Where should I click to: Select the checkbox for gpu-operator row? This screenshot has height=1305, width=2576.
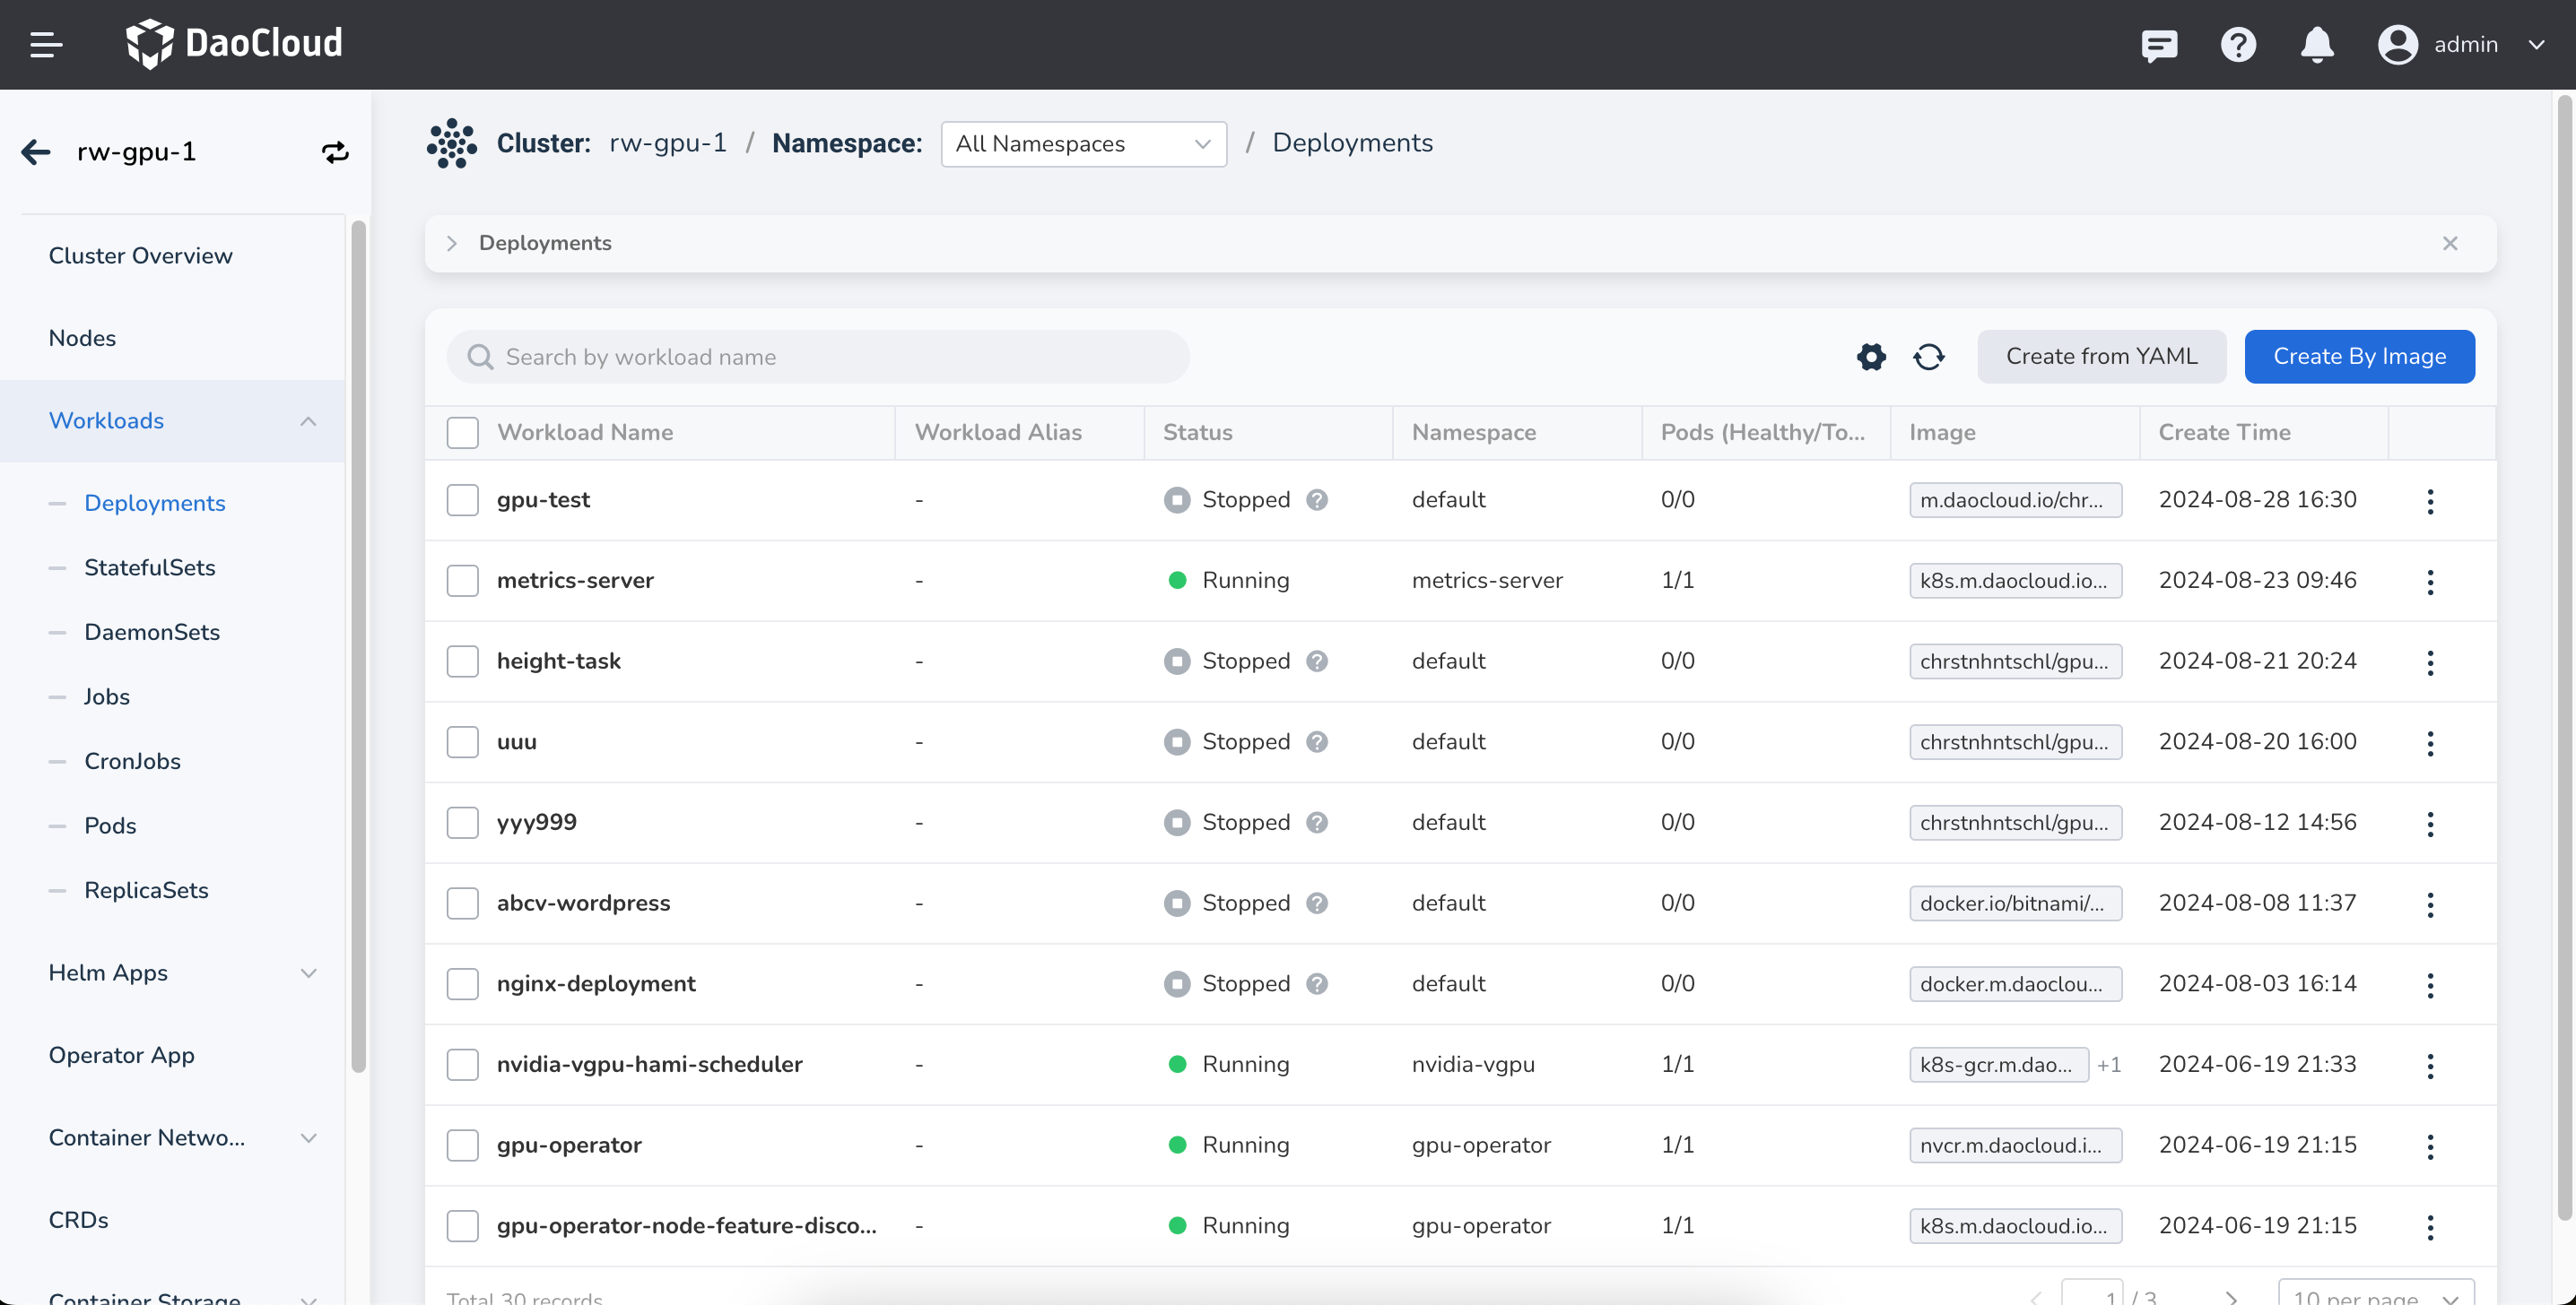pyautogui.click(x=463, y=1145)
